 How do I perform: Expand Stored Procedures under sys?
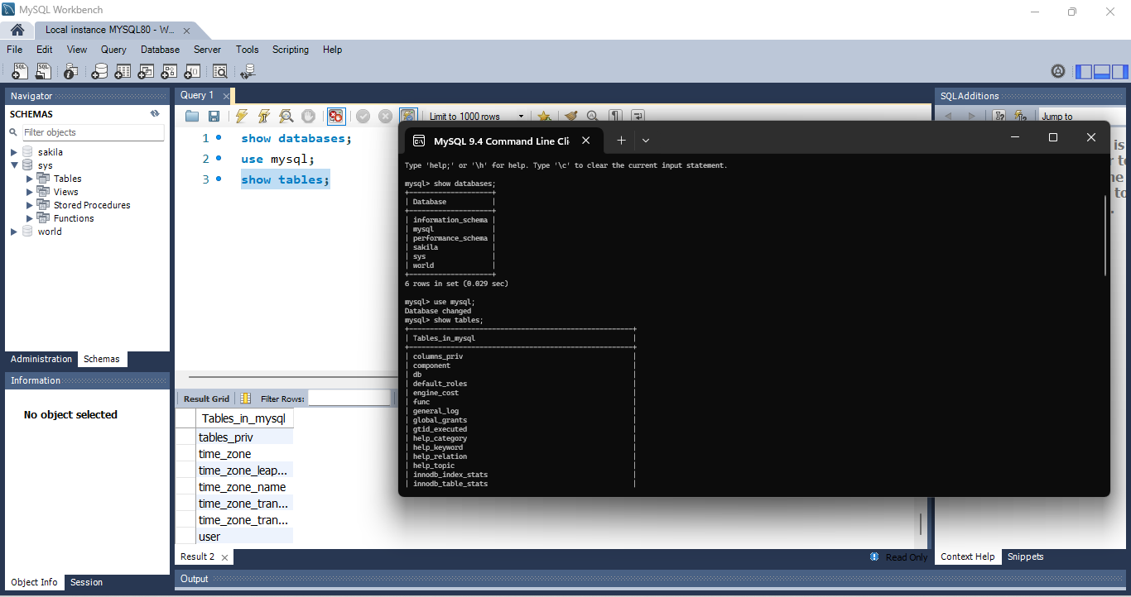[30, 205]
